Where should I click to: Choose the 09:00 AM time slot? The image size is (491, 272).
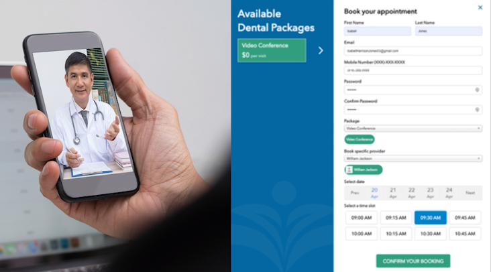pyautogui.click(x=362, y=218)
